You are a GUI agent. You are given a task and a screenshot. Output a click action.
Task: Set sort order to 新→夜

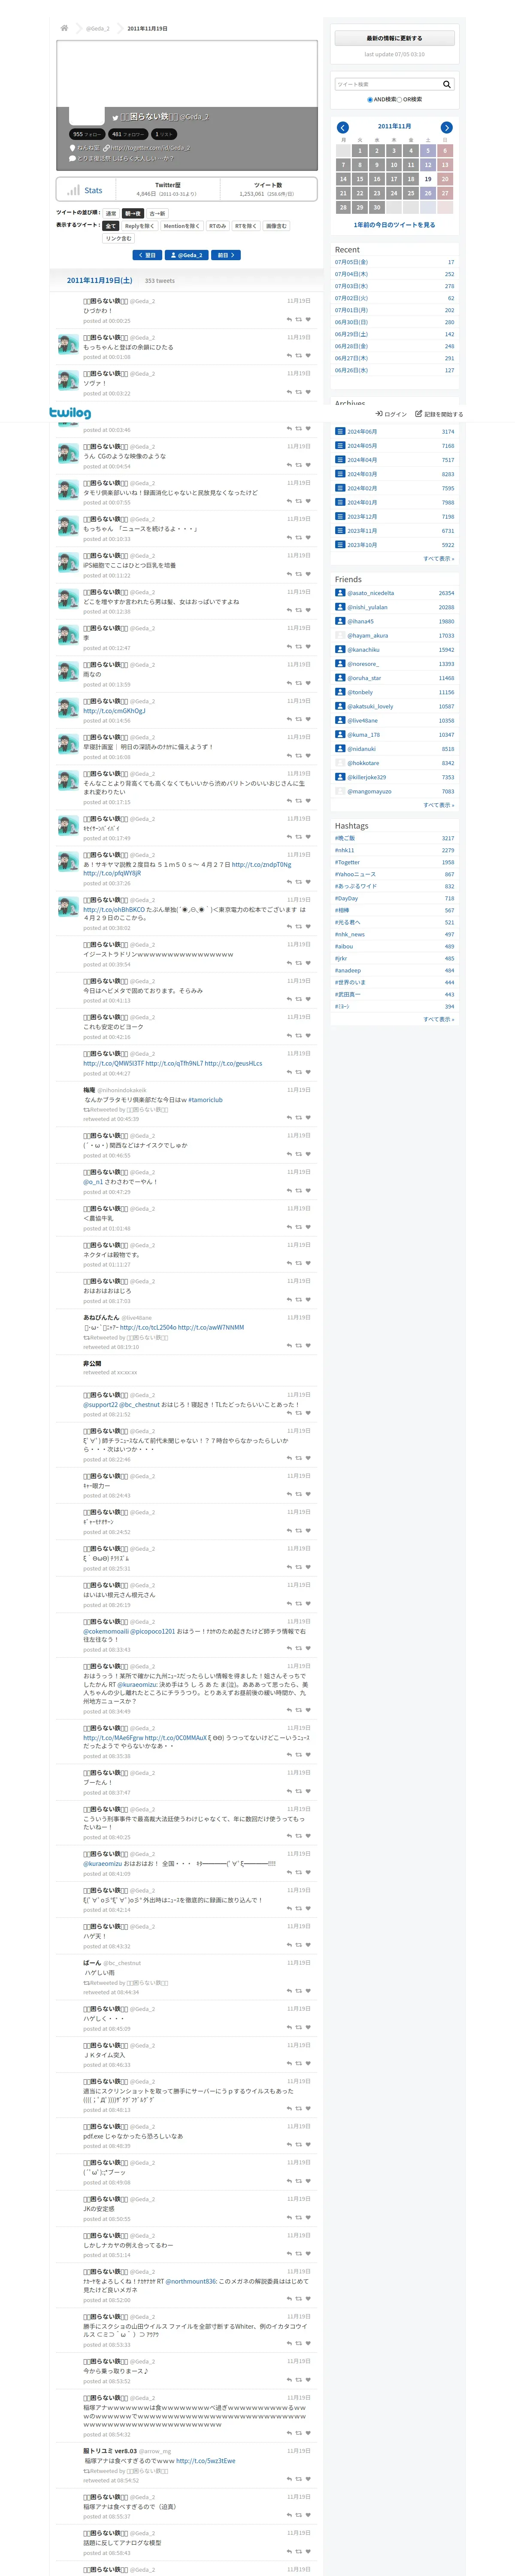coord(133,213)
